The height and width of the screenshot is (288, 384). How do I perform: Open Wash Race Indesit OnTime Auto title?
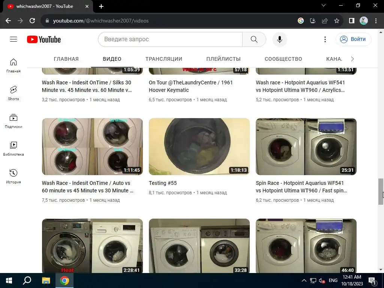[x=87, y=187]
